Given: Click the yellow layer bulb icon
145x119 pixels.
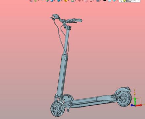Looking at the screenshot, I should [124, 1].
